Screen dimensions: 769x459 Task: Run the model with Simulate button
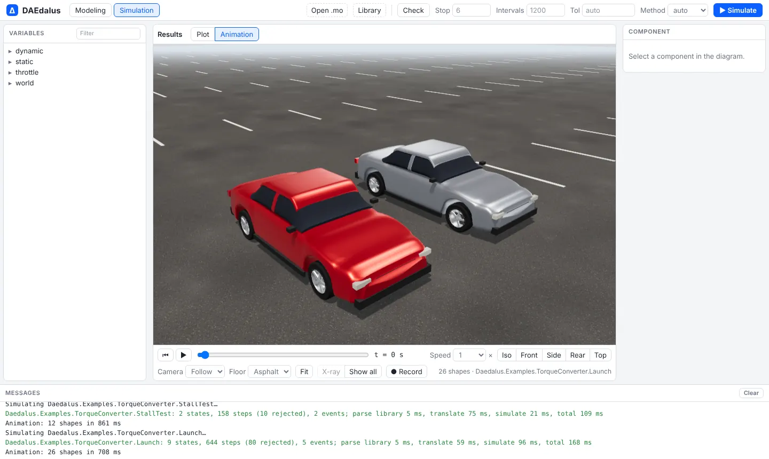[x=737, y=10]
